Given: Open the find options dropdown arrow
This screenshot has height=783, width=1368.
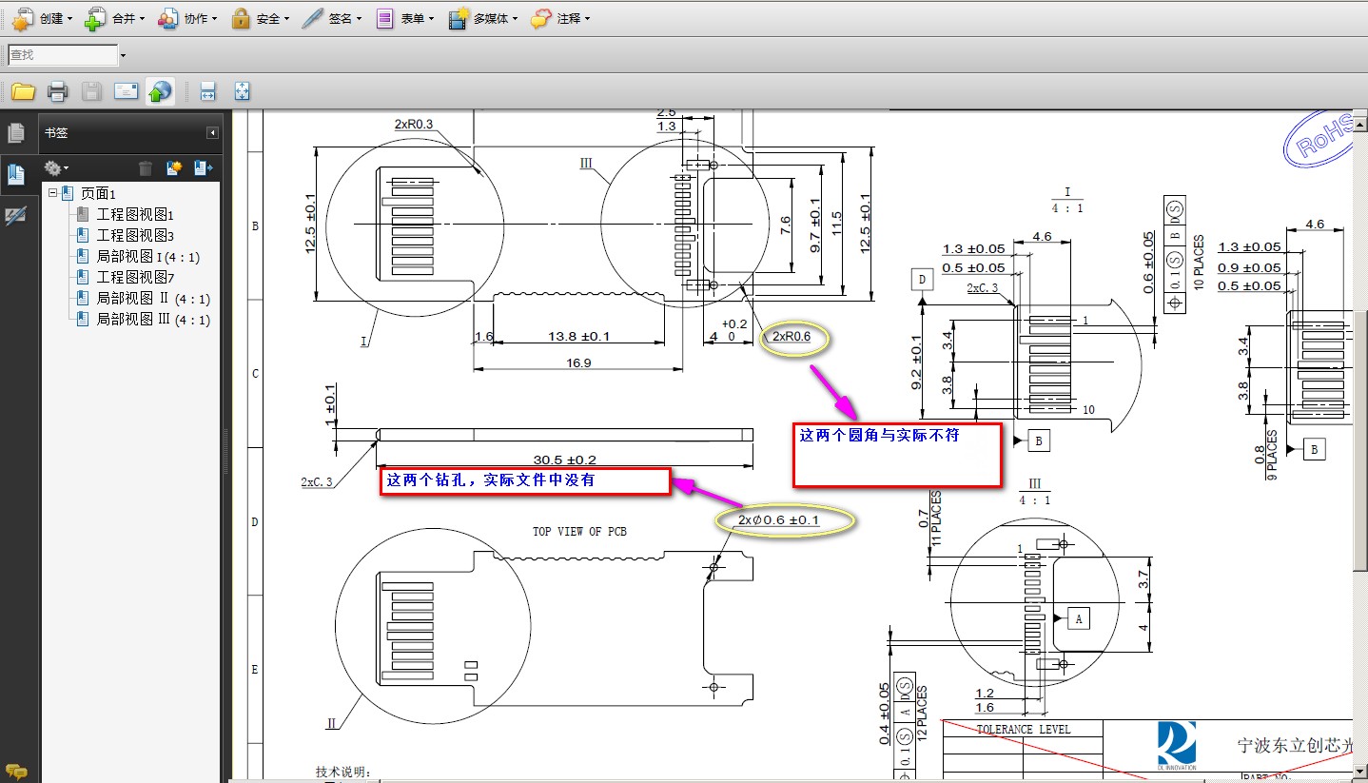Looking at the screenshot, I should [123, 55].
